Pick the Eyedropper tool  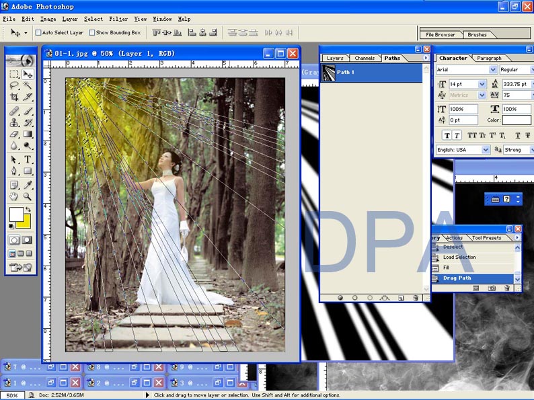(x=28, y=185)
